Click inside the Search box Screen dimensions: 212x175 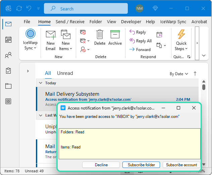(86, 8)
